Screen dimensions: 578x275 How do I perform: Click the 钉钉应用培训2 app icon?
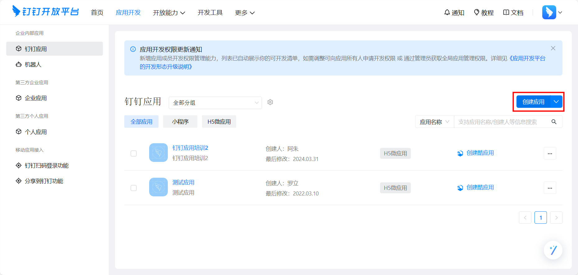click(158, 153)
